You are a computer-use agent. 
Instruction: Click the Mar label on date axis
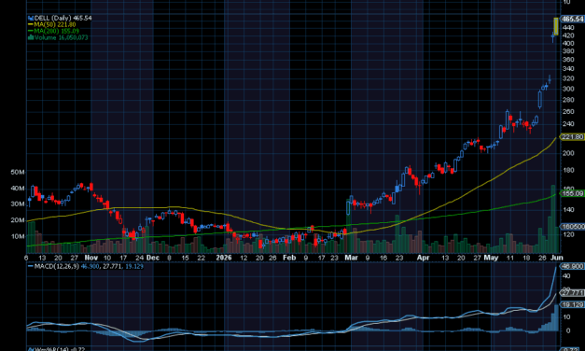click(351, 258)
